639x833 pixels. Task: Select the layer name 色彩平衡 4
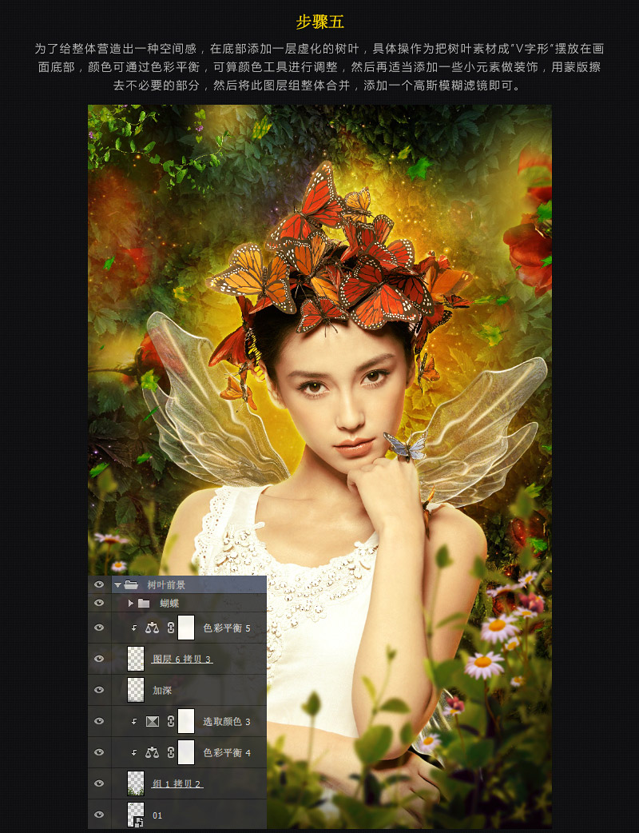(x=227, y=753)
